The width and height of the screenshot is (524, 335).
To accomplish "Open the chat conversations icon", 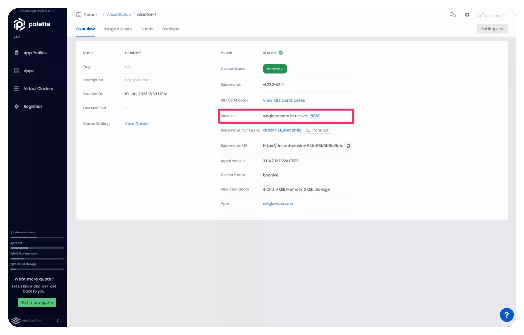I will 453,15.
